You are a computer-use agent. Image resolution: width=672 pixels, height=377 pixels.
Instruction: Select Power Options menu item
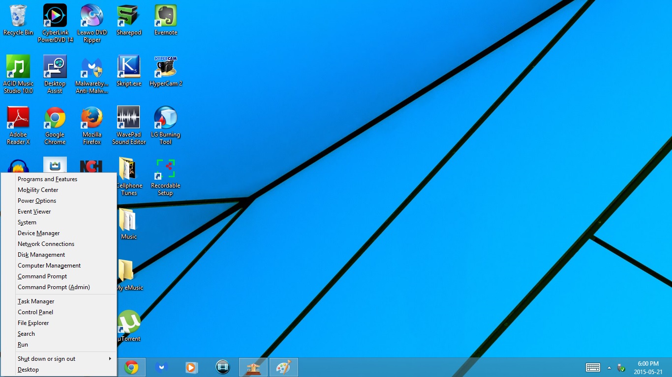(x=59, y=201)
